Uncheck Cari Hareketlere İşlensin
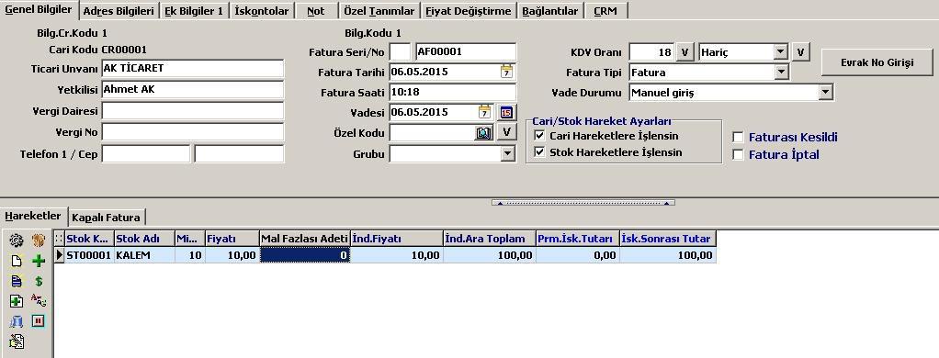 pyautogui.click(x=539, y=136)
